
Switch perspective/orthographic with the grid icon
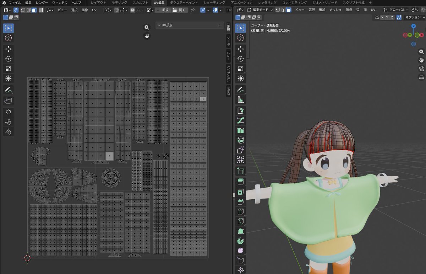(x=421, y=77)
